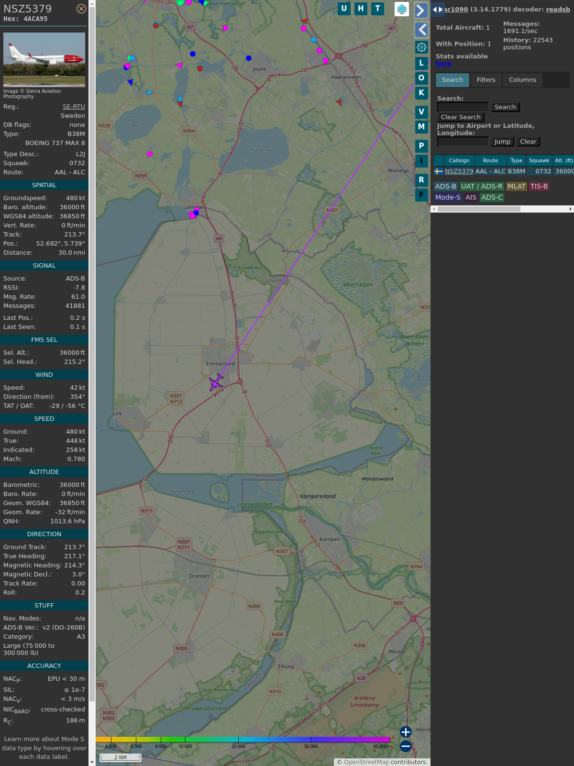Collapse sidebar with the left arrow button
Image resolution: width=574 pixels, height=766 pixels.
click(x=421, y=30)
